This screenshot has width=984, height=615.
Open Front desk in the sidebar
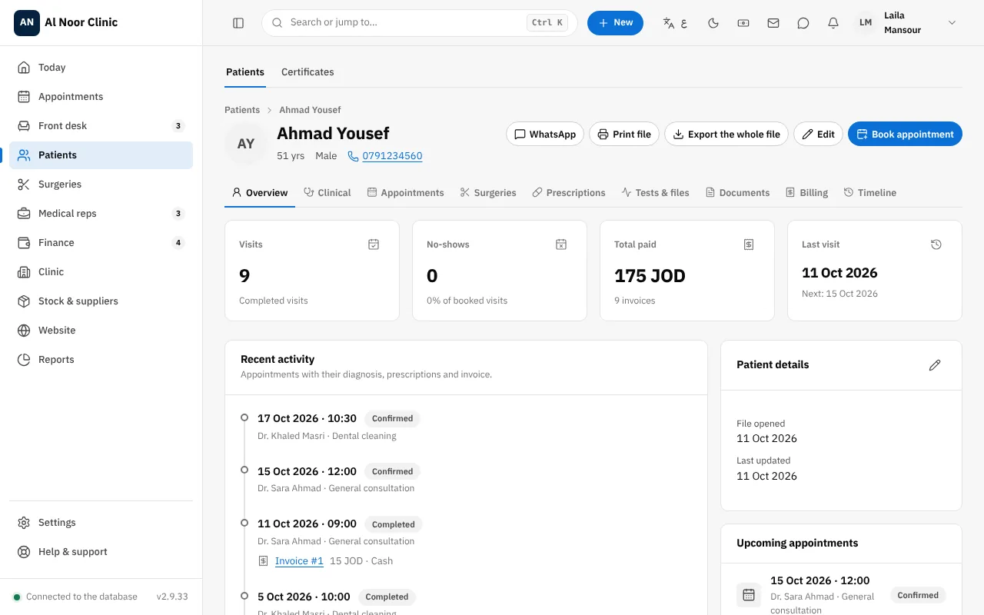coord(101,126)
